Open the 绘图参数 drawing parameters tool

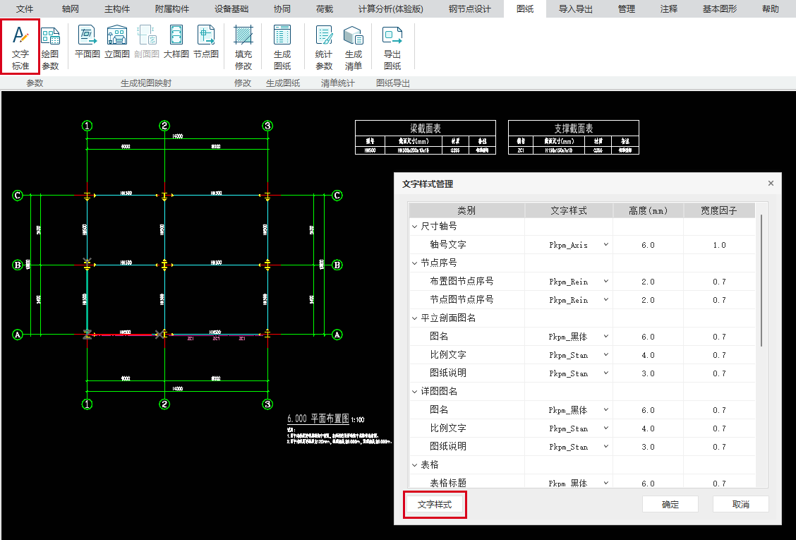click(x=50, y=47)
